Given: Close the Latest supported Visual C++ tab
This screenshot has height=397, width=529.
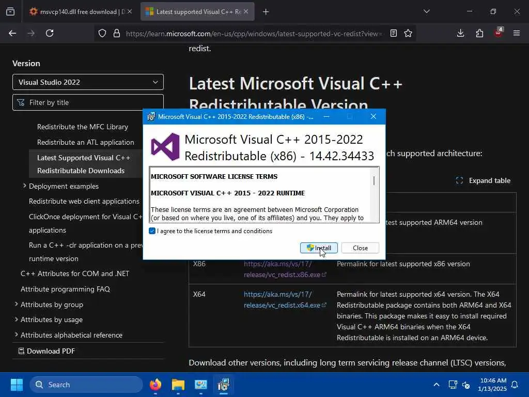Looking at the screenshot, I should (246, 11).
